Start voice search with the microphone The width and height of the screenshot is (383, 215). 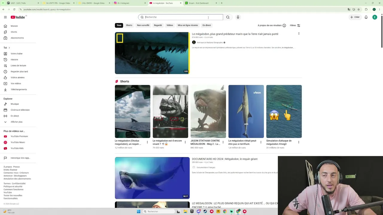click(238, 17)
